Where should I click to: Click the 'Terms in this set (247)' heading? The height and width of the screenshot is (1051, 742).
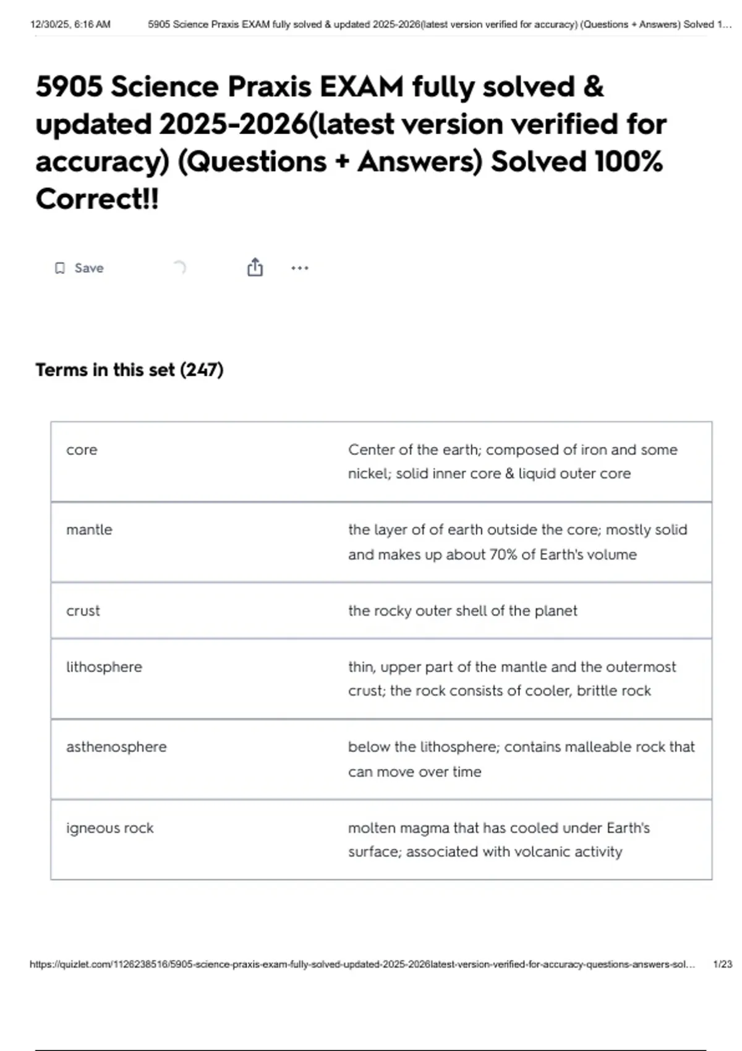(x=129, y=370)
